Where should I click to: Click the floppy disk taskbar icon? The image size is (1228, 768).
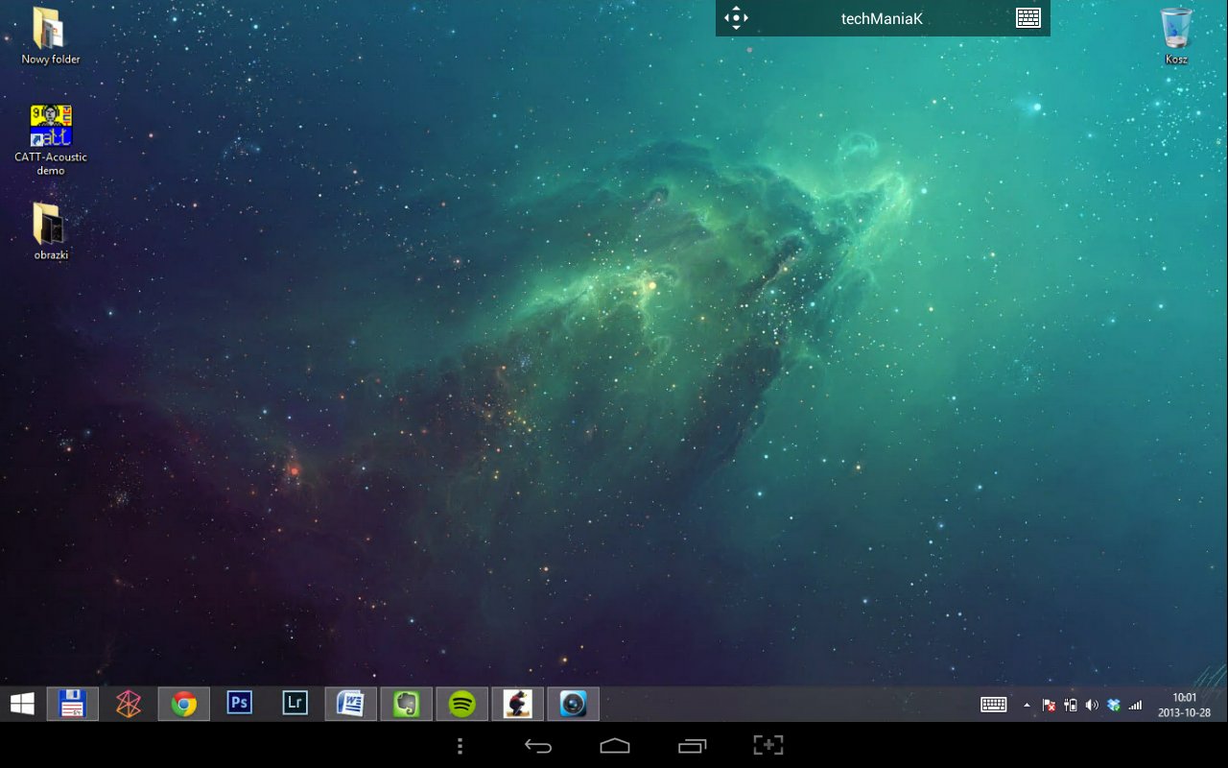click(x=73, y=705)
